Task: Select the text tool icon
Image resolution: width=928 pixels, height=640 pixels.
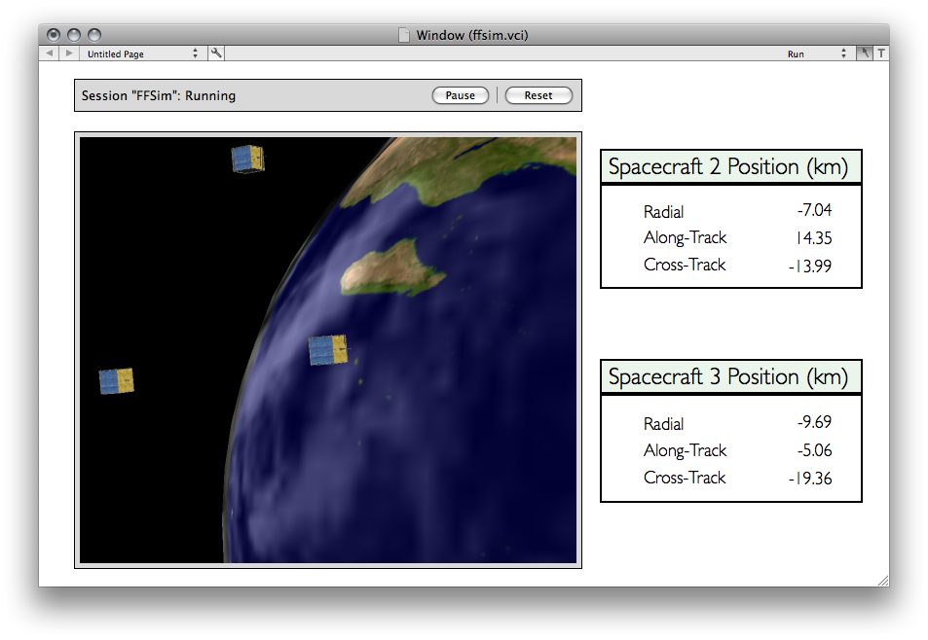Action: click(x=880, y=53)
